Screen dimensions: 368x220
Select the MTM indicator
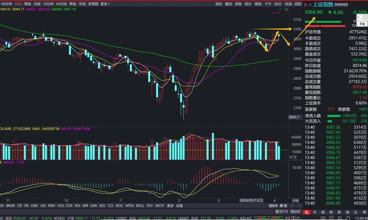coord(129,206)
